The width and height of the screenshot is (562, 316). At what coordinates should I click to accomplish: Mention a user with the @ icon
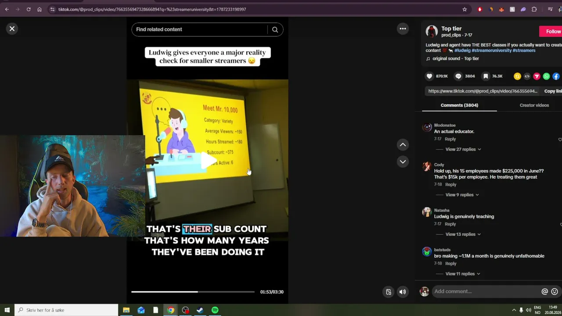pyautogui.click(x=545, y=291)
